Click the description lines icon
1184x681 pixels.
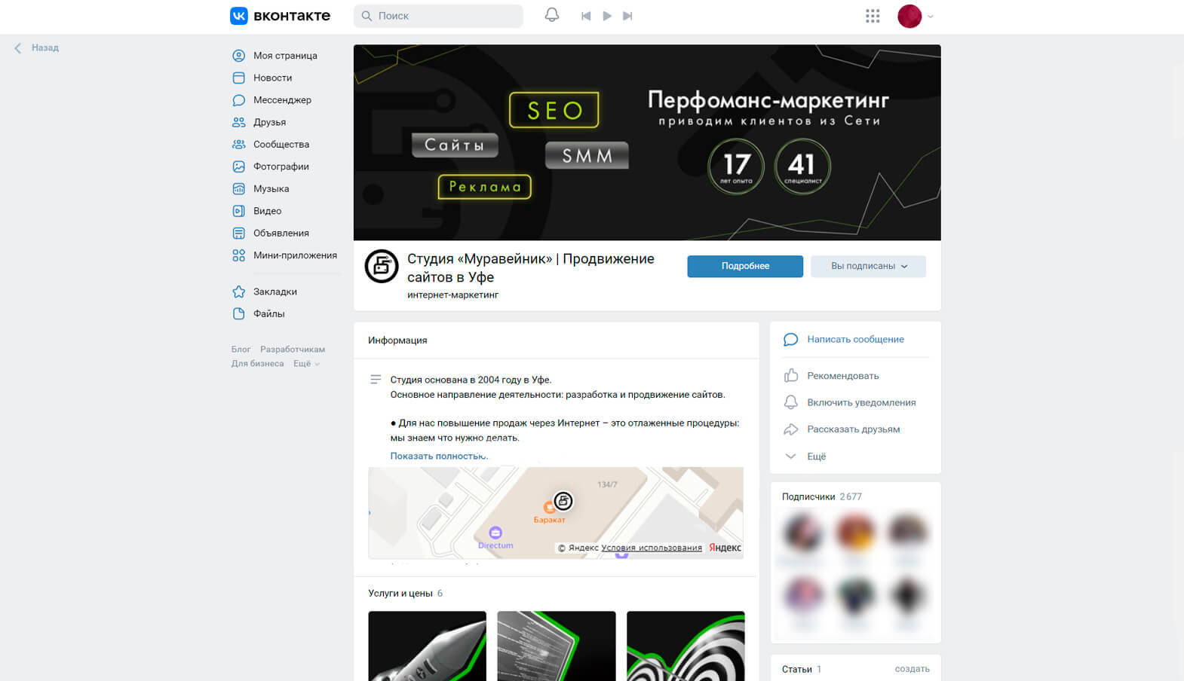(376, 380)
